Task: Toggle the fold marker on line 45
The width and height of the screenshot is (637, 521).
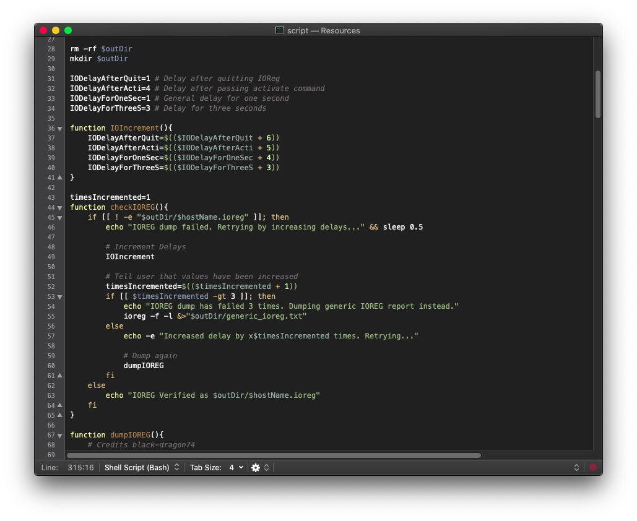Action: [x=59, y=218]
